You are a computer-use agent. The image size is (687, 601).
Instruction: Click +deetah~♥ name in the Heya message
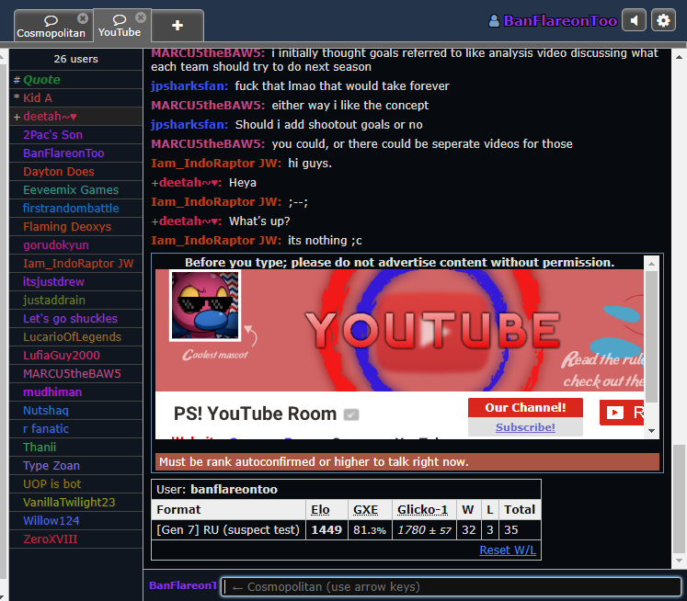[x=186, y=183]
